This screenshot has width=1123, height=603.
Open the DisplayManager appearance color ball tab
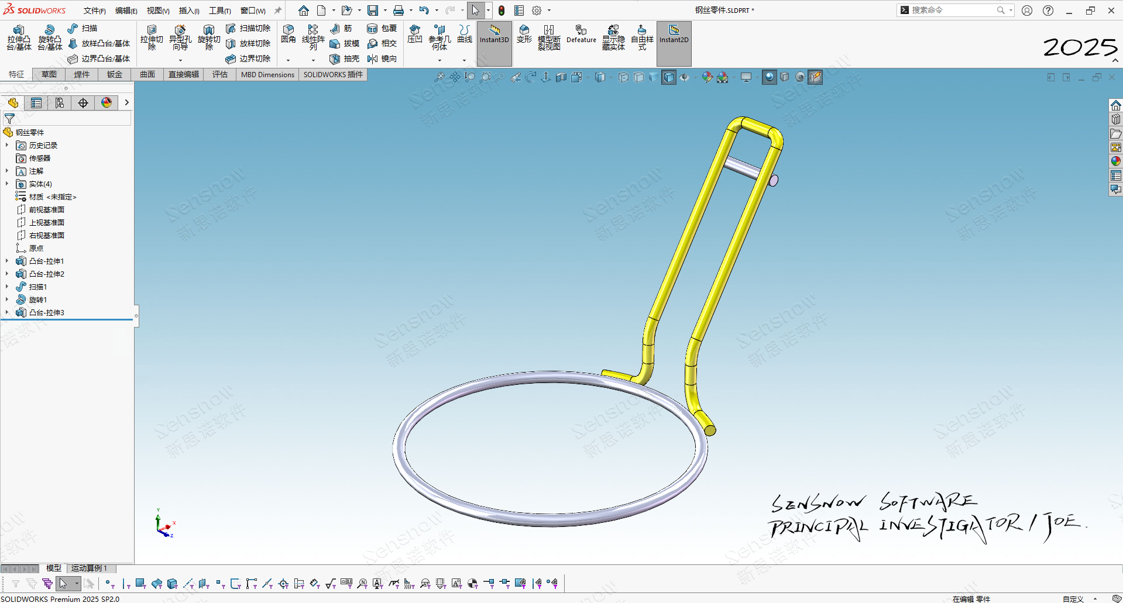(x=107, y=103)
